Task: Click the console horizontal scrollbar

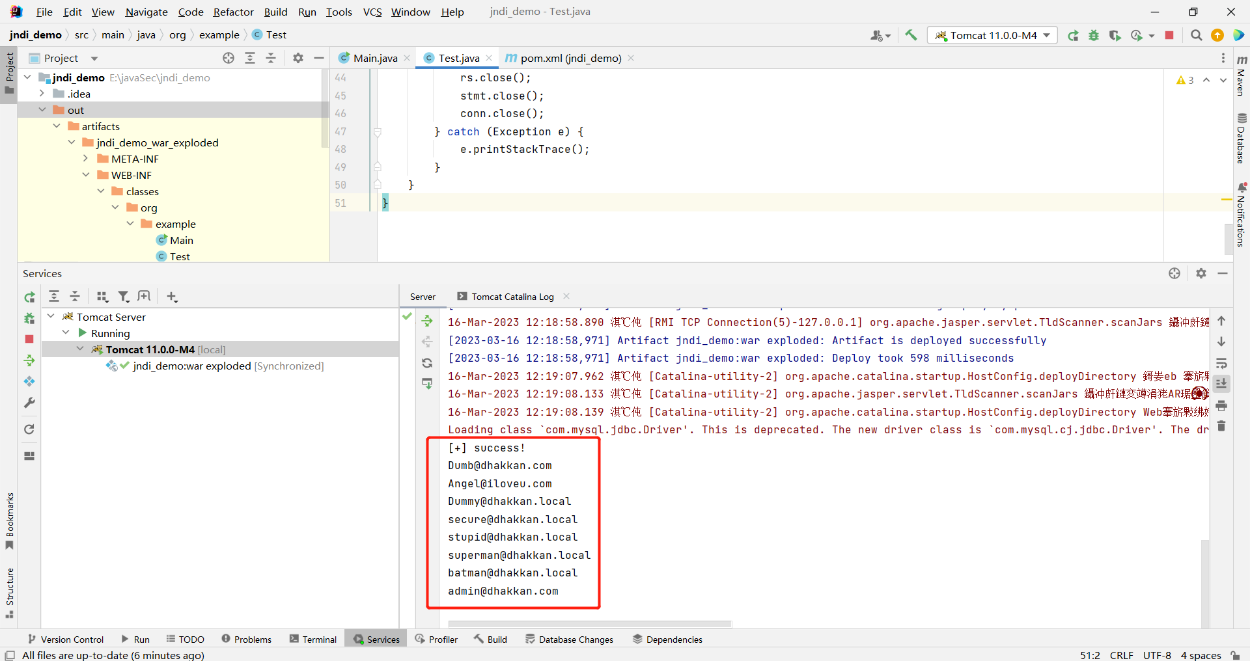Action: click(x=590, y=624)
